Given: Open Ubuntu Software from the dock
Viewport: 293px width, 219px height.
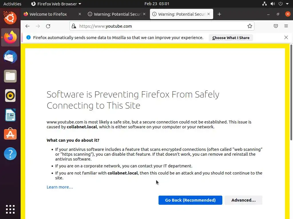Looking at the screenshot, I should (10, 134).
